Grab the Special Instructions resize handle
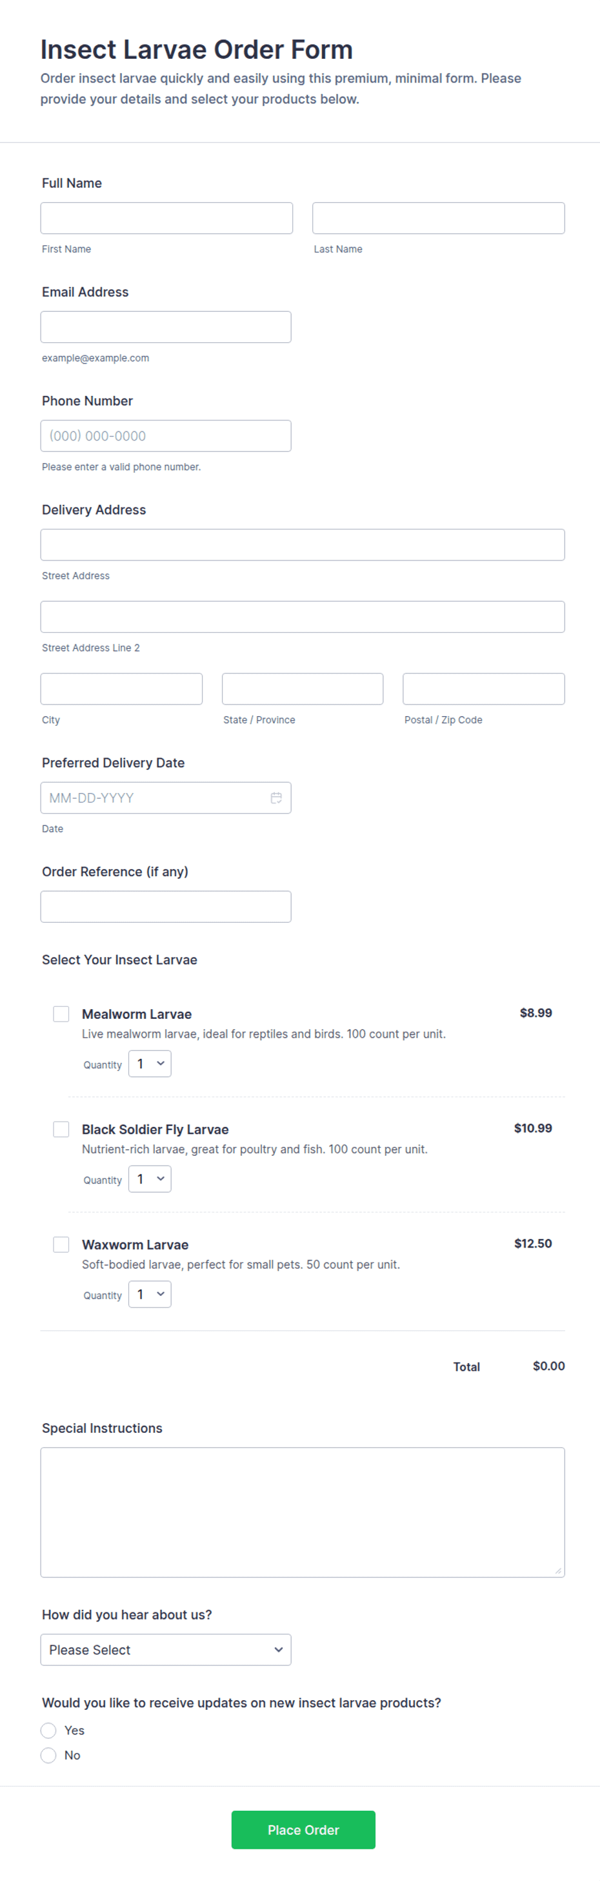The image size is (600, 1881). tap(559, 1570)
